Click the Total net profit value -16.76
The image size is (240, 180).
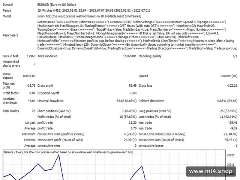31,85
